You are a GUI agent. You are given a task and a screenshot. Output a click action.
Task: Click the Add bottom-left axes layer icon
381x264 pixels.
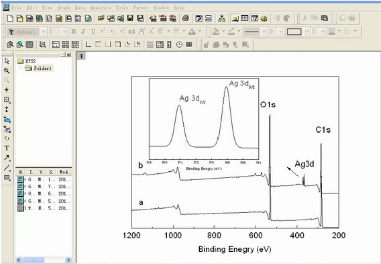88,44
